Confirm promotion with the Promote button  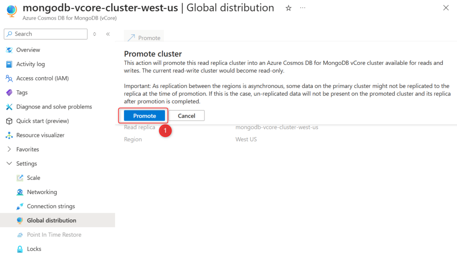(143, 115)
